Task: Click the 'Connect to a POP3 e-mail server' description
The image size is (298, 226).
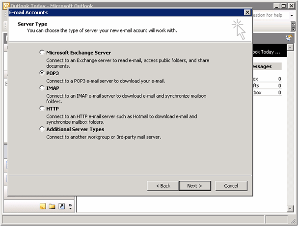Action: pyautogui.click(x=106, y=81)
